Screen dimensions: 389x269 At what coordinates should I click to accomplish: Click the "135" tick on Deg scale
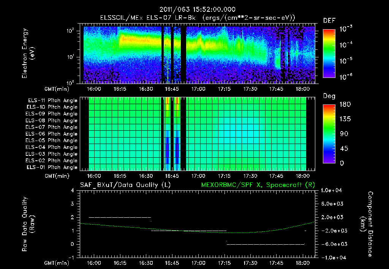(x=345, y=119)
